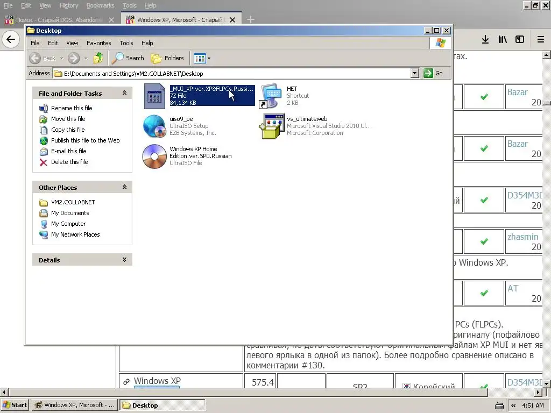Viewport: 551px width, 413px height.
Task: Open the Search toolbar button
Action: pyautogui.click(x=128, y=58)
